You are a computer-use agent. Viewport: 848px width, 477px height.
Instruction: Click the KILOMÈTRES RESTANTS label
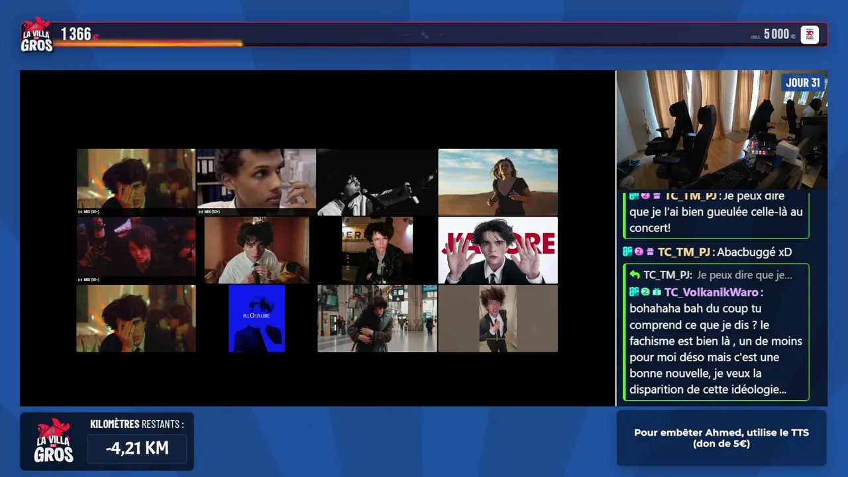pyautogui.click(x=137, y=424)
